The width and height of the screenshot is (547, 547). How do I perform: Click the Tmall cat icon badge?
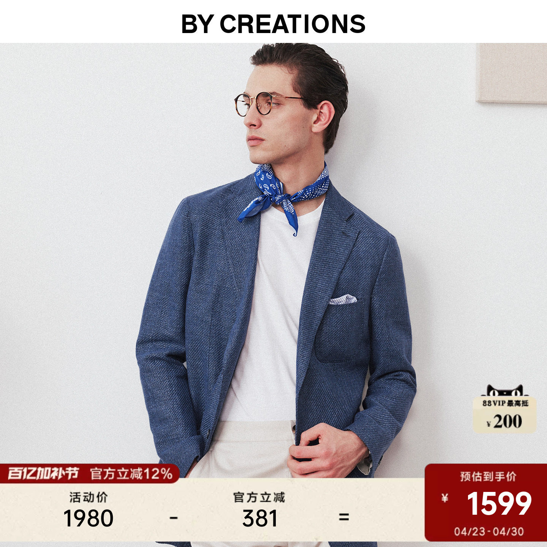[x=504, y=391]
